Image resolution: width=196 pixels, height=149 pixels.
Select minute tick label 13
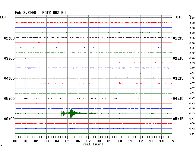[x=151, y=141]
